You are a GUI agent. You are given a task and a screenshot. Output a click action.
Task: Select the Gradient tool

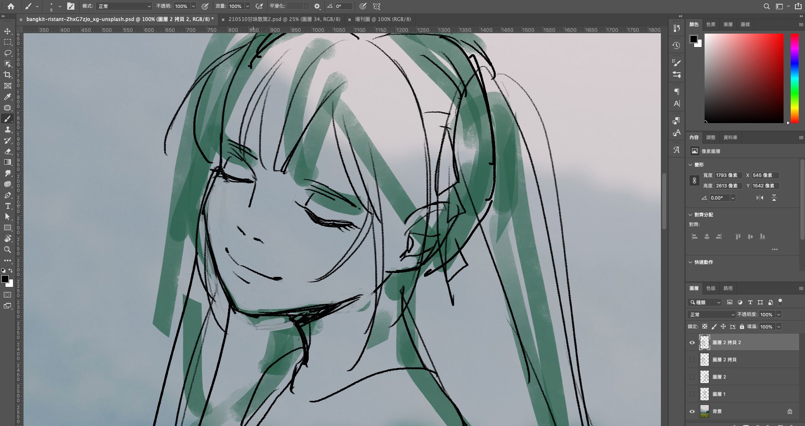pos(8,162)
